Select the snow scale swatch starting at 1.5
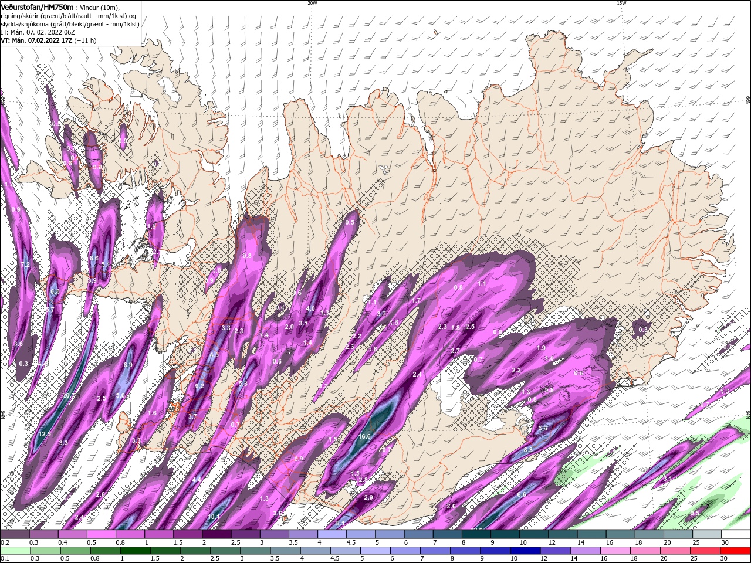 tap(187, 534)
